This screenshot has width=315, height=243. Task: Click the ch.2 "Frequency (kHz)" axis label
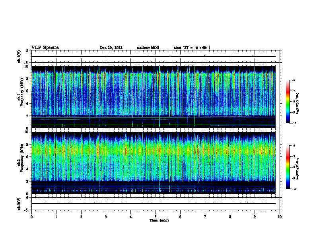(22, 158)
